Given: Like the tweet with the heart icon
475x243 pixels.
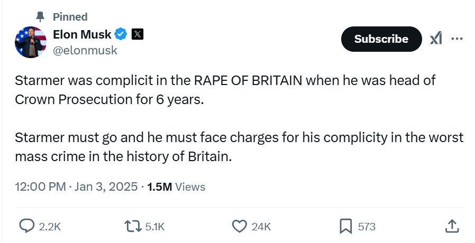Looking at the screenshot, I should click(x=239, y=226).
